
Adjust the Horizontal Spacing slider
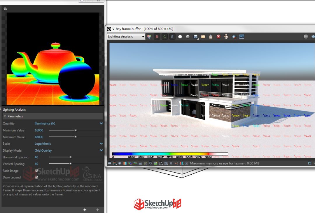tap(71, 157)
